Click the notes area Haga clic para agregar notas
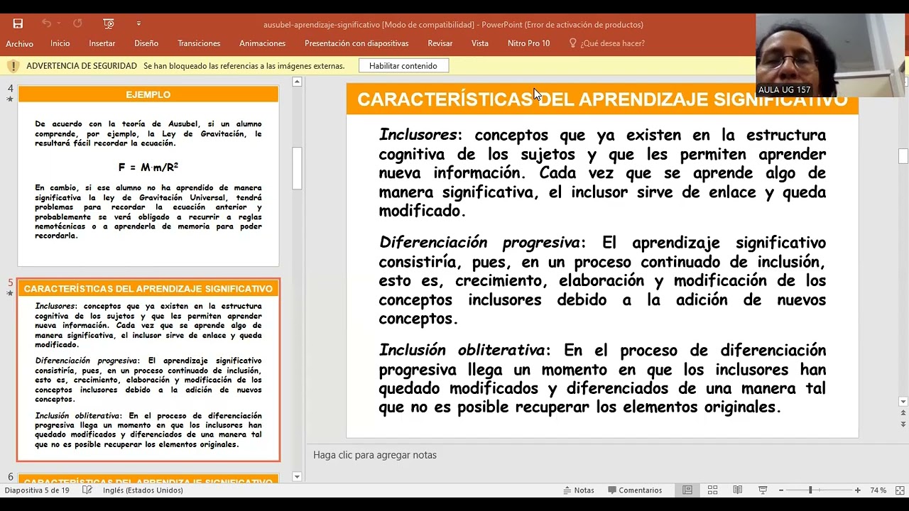The height and width of the screenshot is (511, 909). [x=375, y=455]
